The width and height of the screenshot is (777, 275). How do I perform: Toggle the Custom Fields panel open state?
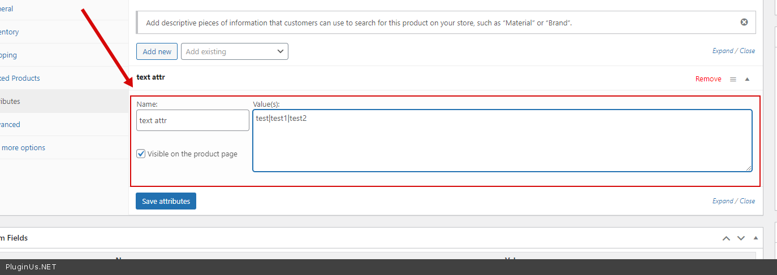(x=754, y=238)
